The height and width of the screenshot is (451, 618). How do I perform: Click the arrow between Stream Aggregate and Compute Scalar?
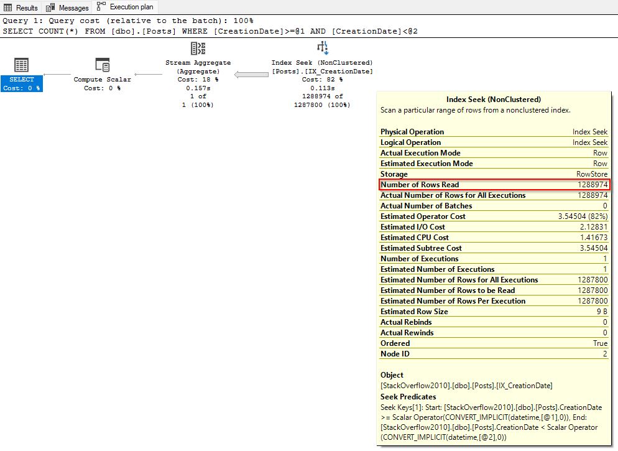[x=148, y=74]
